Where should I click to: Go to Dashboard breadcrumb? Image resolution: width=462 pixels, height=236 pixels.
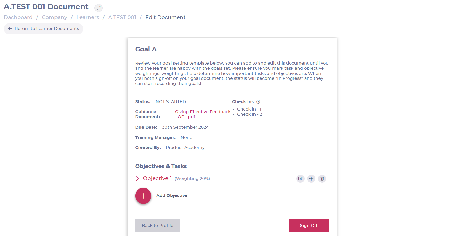coord(18,17)
